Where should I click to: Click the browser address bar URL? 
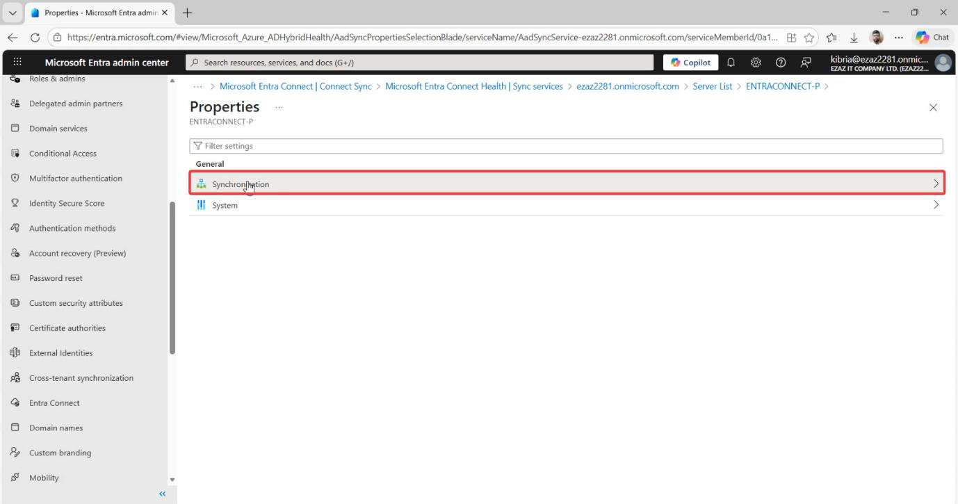[423, 38]
